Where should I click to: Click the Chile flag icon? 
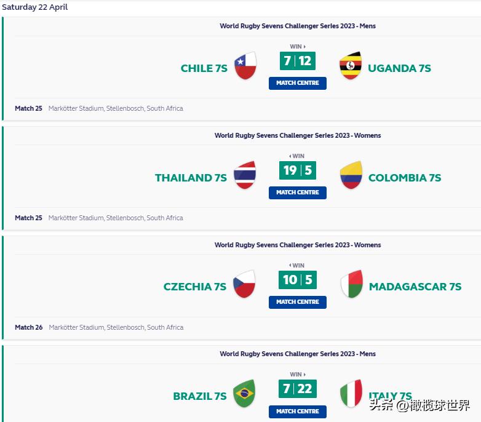click(x=245, y=66)
